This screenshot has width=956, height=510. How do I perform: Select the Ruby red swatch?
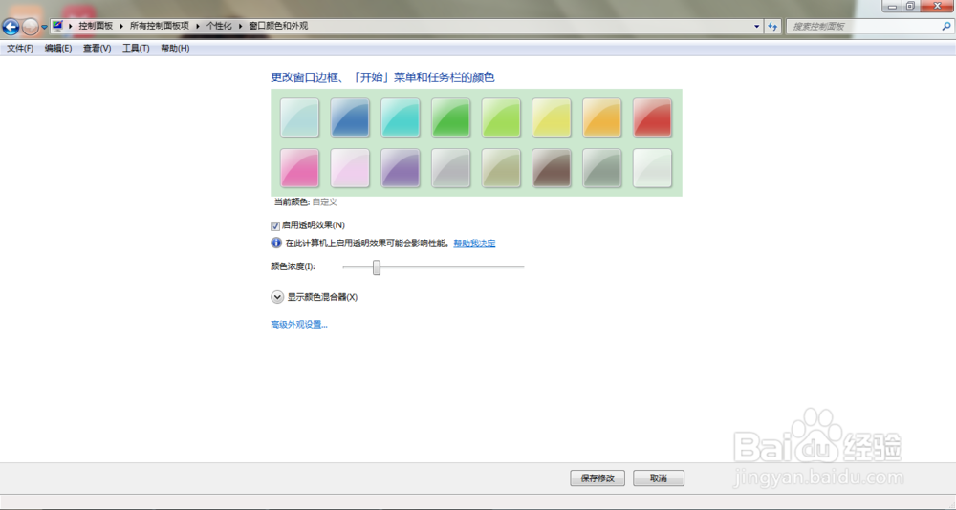pos(652,117)
